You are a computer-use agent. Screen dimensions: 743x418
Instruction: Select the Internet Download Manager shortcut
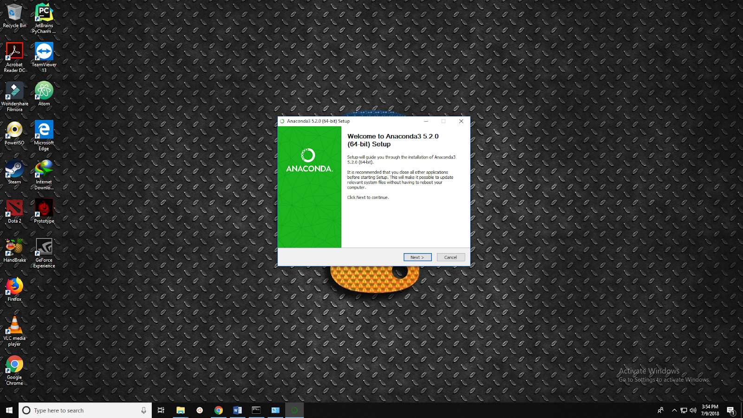(44, 175)
